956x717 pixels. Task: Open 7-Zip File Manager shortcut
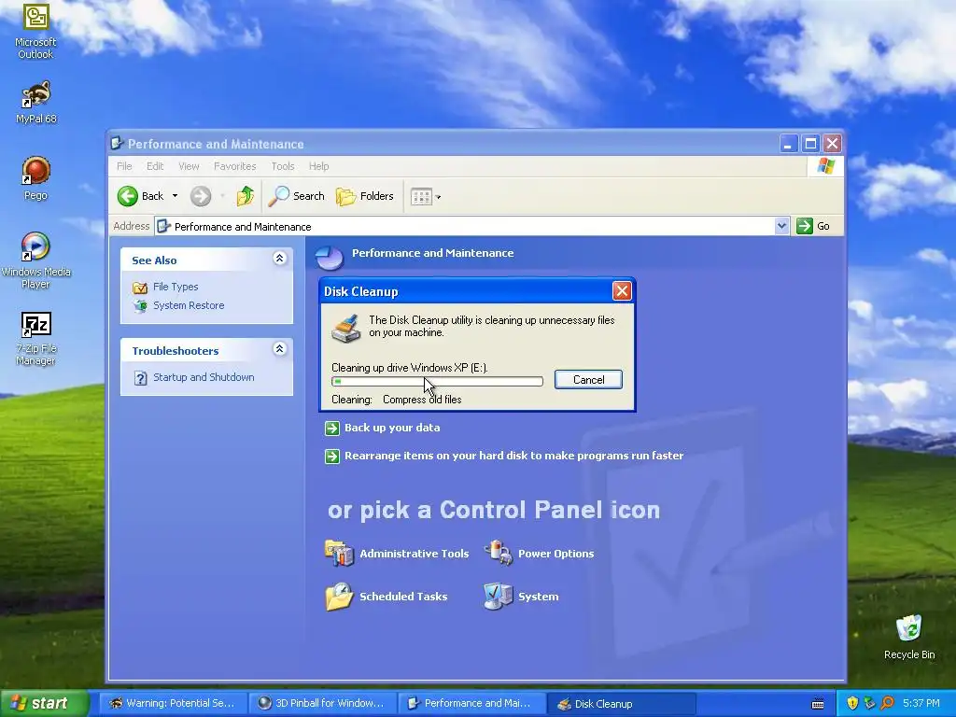pos(35,338)
